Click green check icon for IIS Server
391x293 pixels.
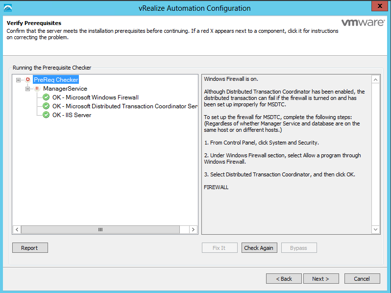(46, 115)
